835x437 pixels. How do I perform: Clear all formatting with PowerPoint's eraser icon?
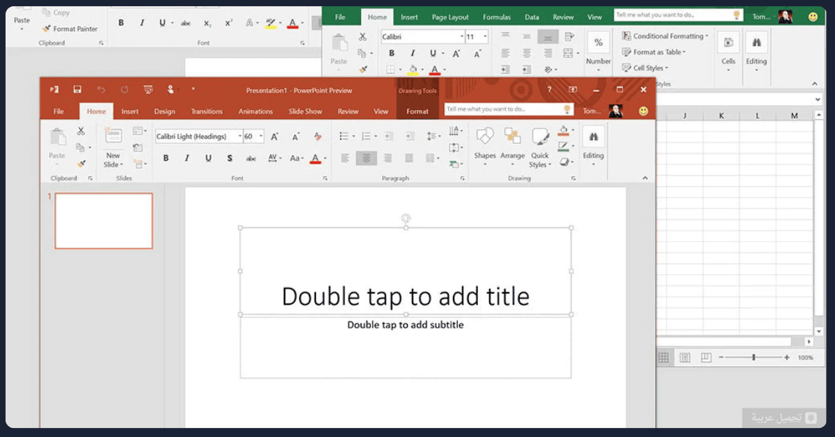318,136
